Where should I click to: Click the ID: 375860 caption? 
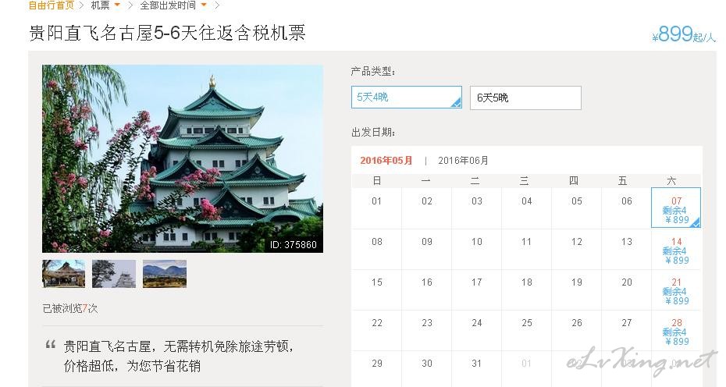pyautogui.click(x=293, y=244)
